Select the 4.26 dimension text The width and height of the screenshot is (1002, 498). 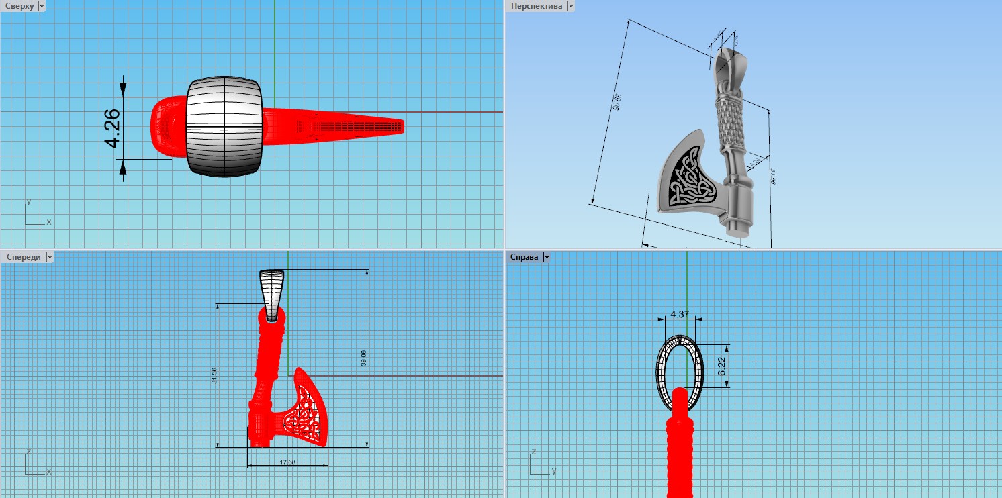coord(112,128)
